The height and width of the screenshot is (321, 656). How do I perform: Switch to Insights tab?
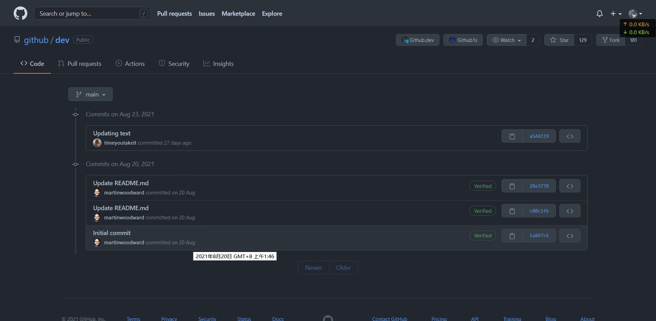(x=218, y=63)
